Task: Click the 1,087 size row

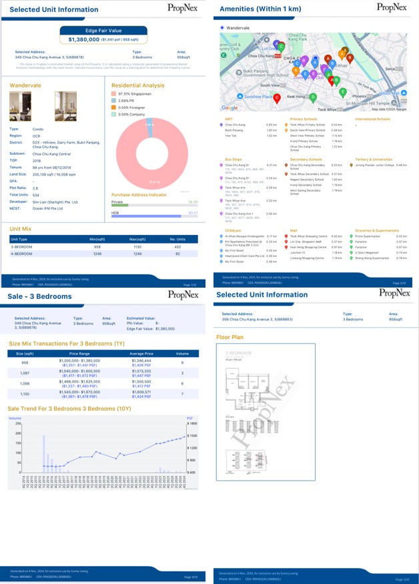Action: pos(103,373)
